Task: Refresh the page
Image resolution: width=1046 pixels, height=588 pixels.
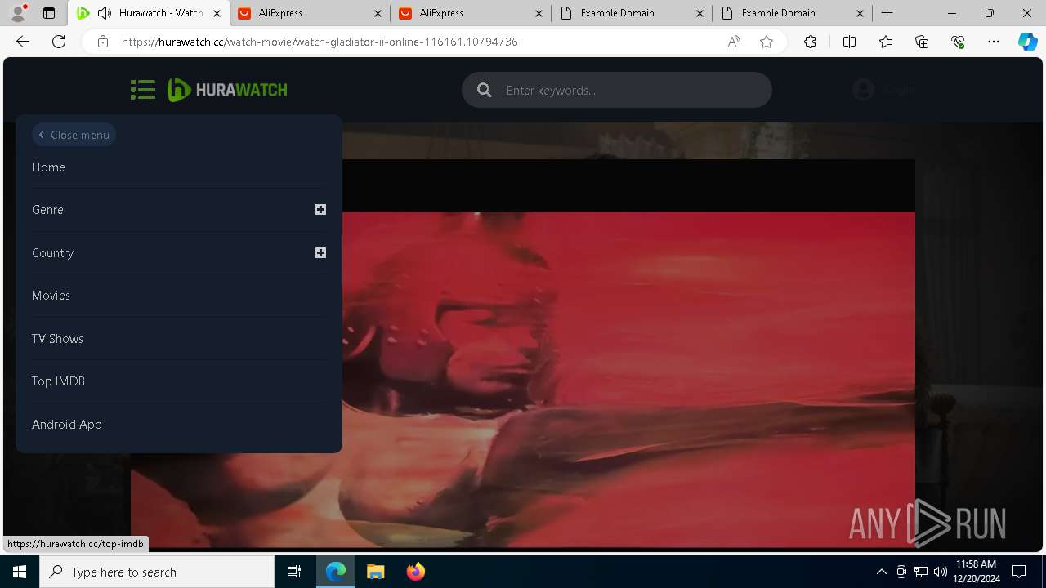Action: tap(59, 42)
